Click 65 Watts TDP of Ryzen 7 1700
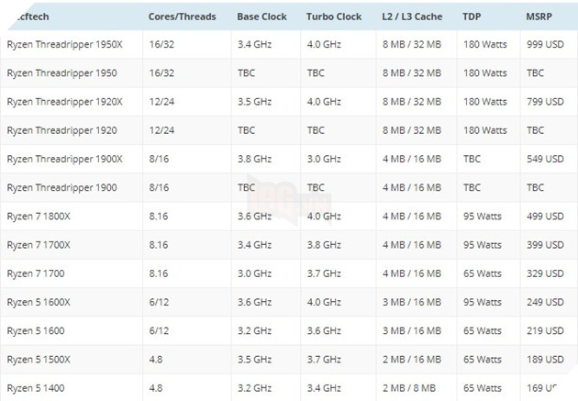578x401 pixels. pyautogui.click(x=483, y=273)
